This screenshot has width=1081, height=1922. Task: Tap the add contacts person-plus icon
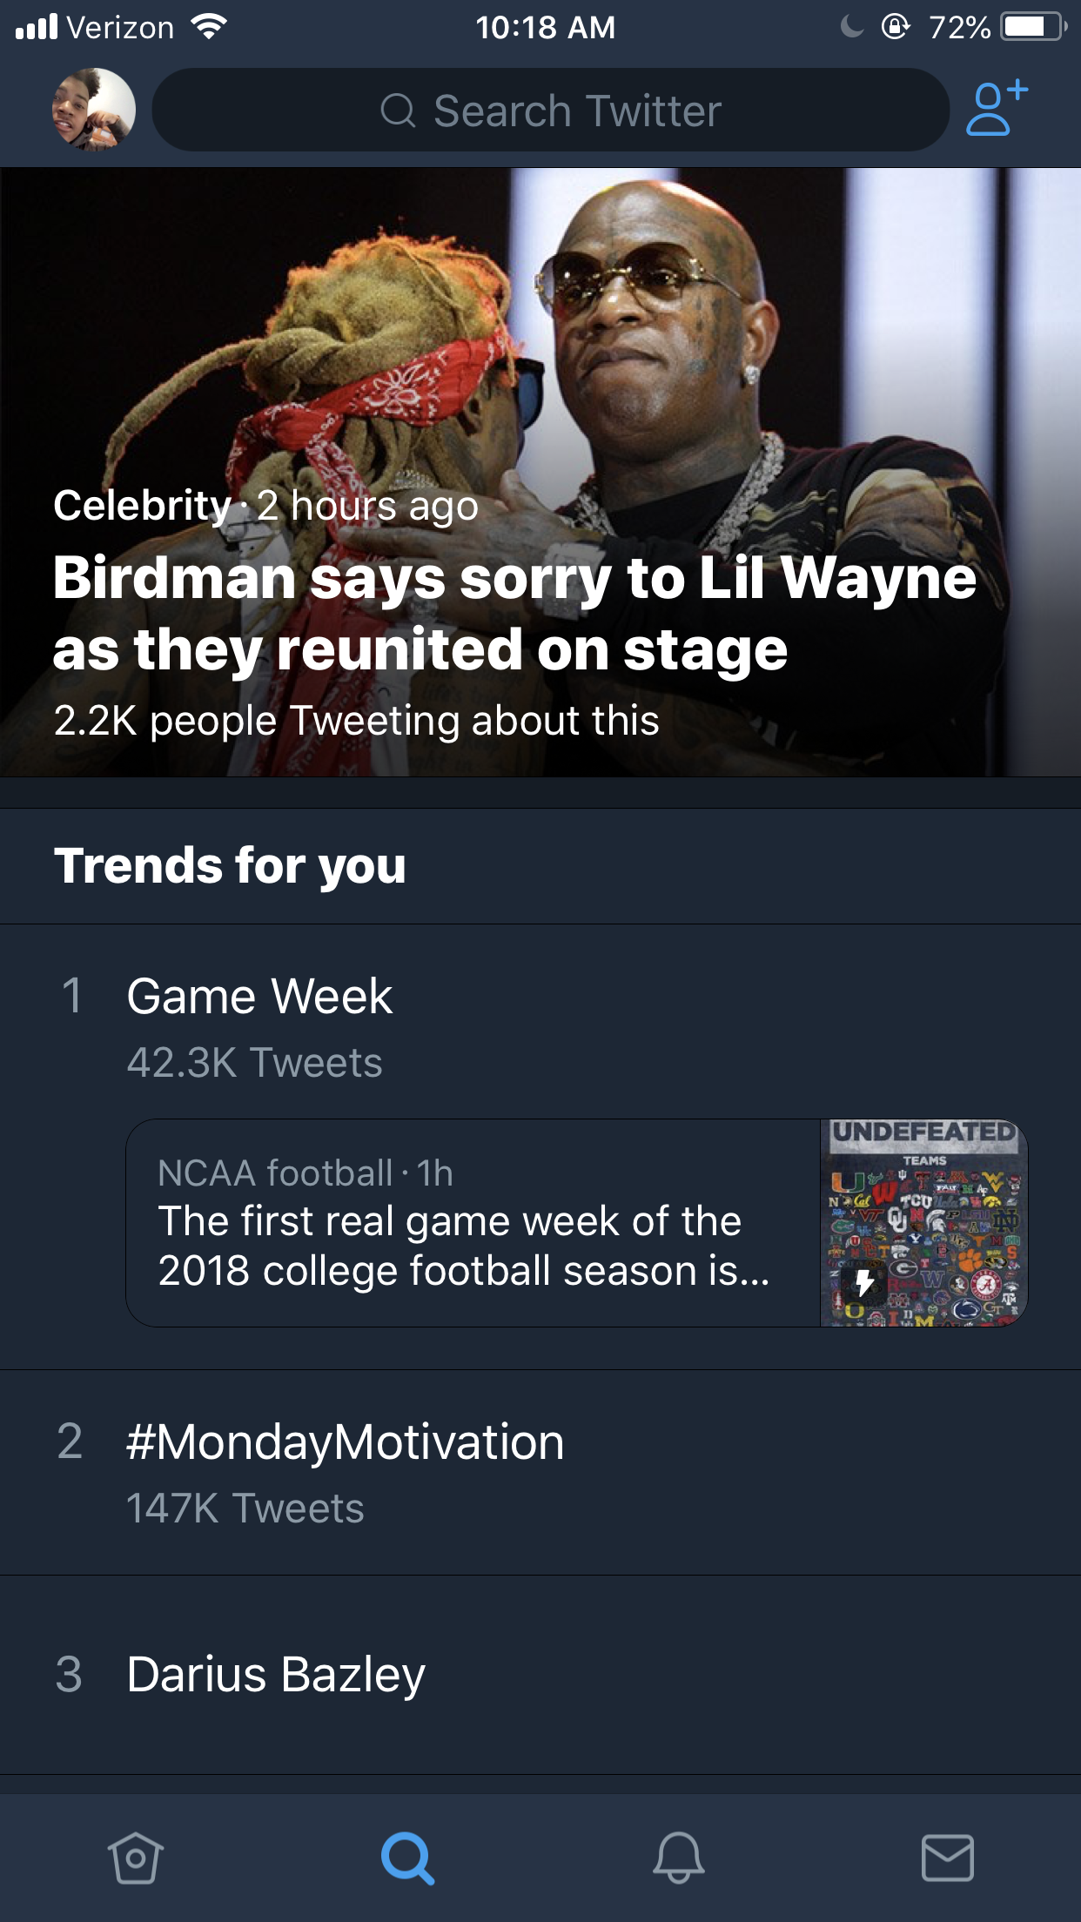[996, 110]
